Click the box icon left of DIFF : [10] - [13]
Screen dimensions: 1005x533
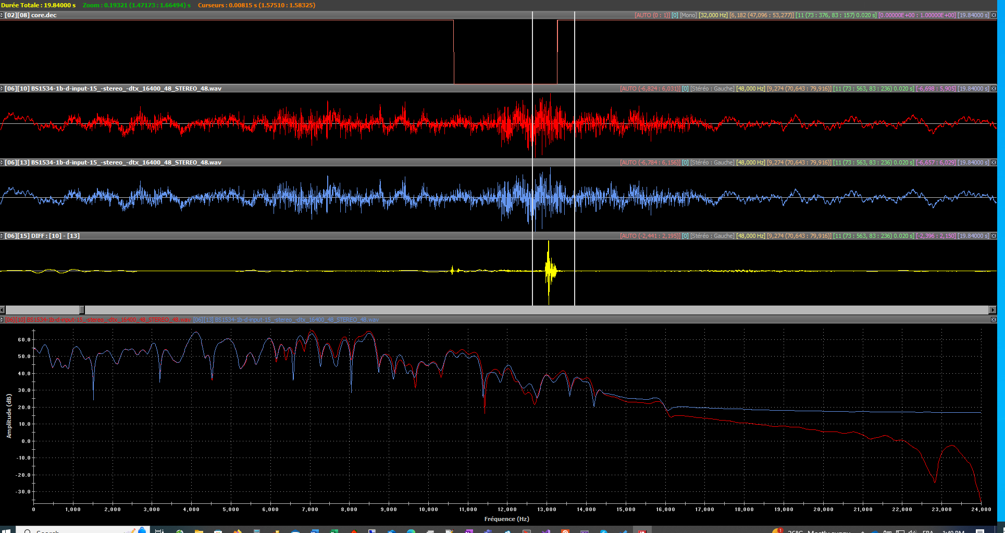coord(2,236)
